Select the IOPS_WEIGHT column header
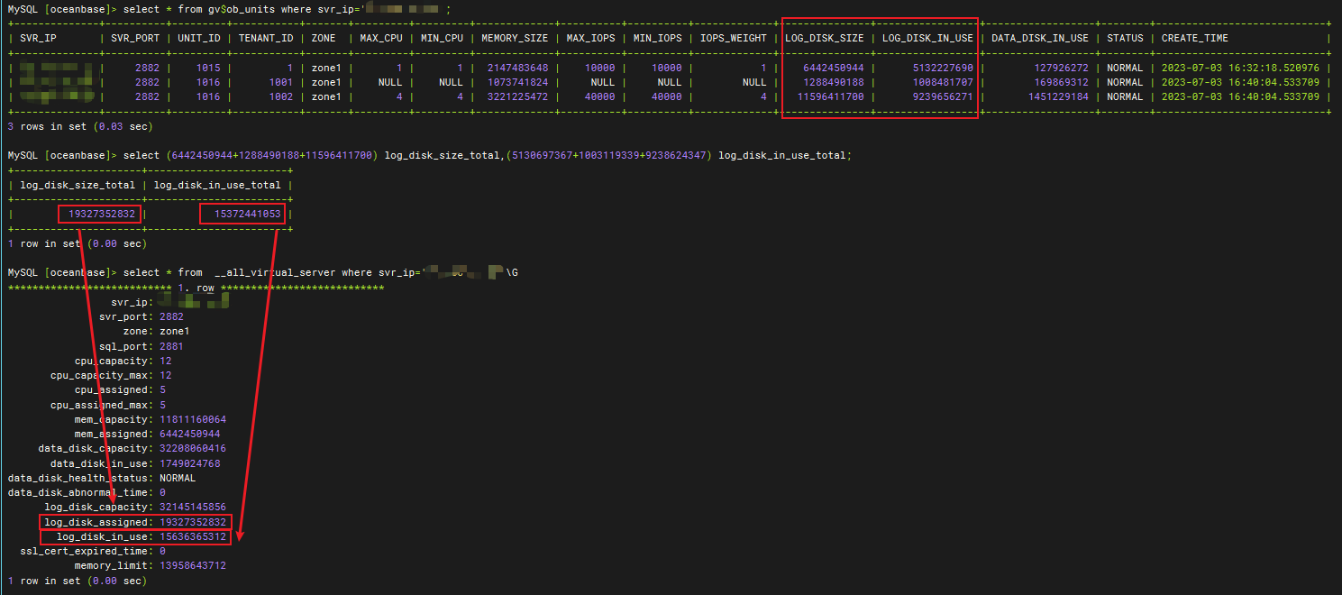This screenshot has width=1342, height=595. tap(735, 38)
